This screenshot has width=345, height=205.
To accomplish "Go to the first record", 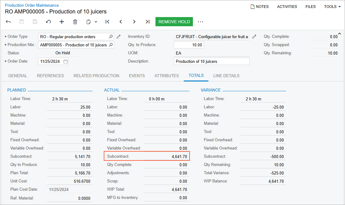I will (107, 22).
